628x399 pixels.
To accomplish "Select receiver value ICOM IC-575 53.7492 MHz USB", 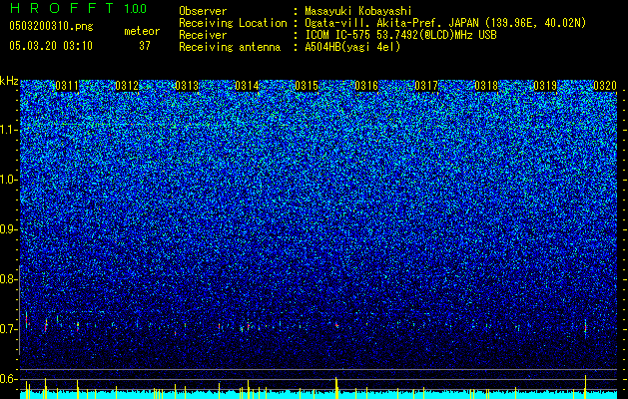I will point(400,35).
